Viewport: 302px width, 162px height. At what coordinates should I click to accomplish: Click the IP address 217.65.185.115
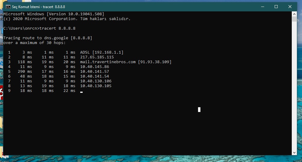tap(97, 57)
